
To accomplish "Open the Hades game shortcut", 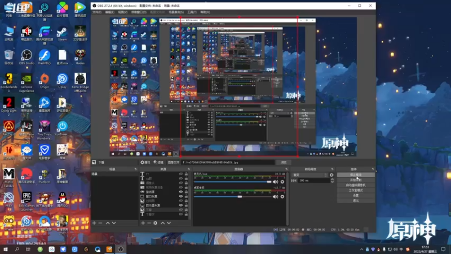I will click(x=80, y=57).
